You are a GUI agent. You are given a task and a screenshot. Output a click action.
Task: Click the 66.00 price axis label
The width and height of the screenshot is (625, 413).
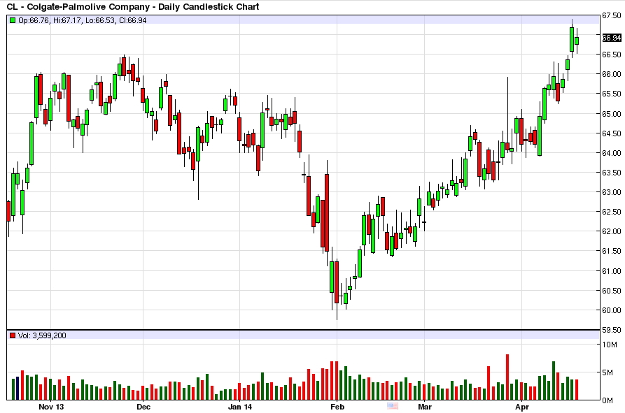tap(612, 74)
